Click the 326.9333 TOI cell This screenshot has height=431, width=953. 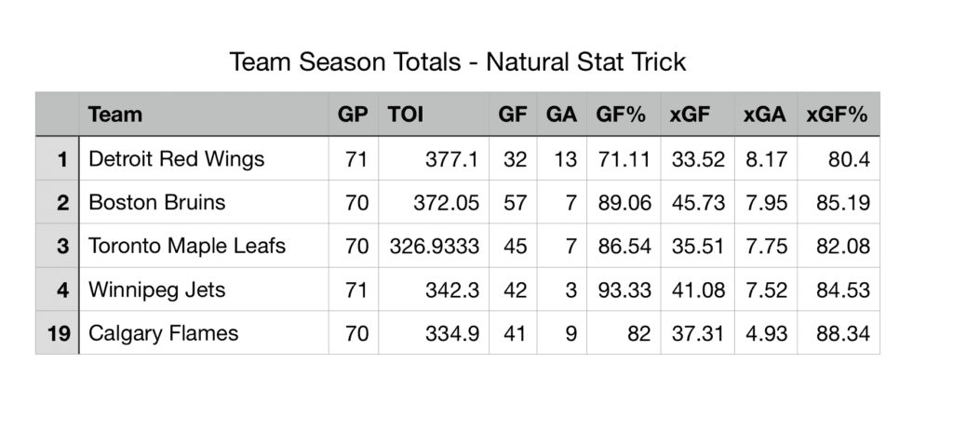434,246
